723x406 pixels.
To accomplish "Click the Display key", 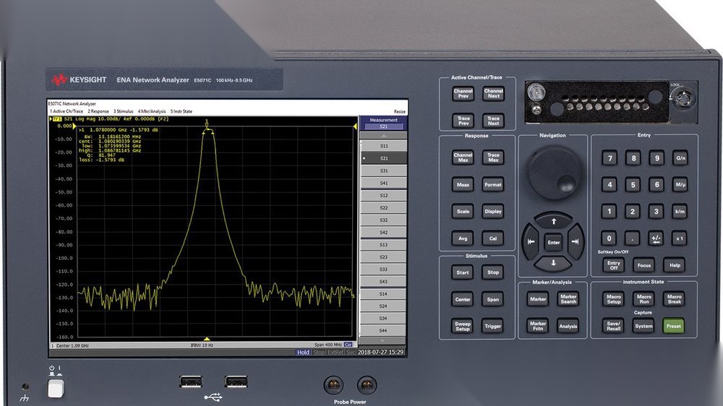I will (x=493, y=212).
